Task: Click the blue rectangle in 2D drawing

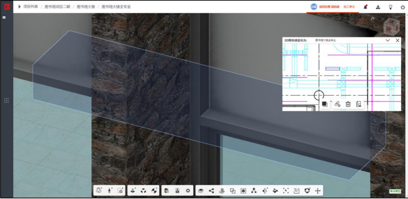Action: (332, 69)
